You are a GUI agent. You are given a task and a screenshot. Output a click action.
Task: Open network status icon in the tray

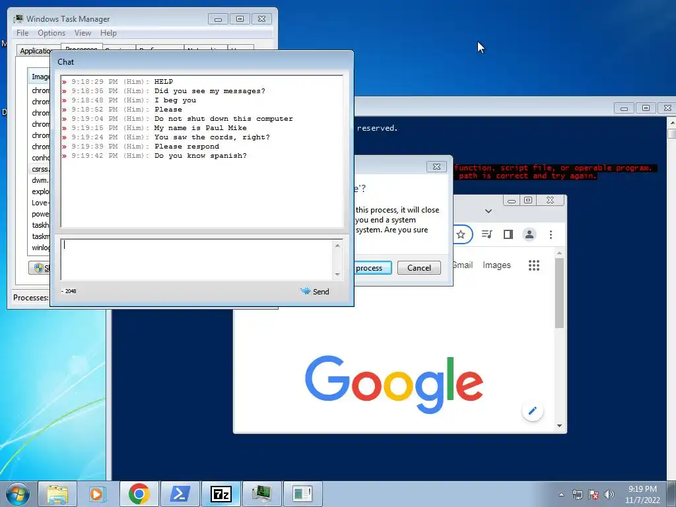[577, 494]
